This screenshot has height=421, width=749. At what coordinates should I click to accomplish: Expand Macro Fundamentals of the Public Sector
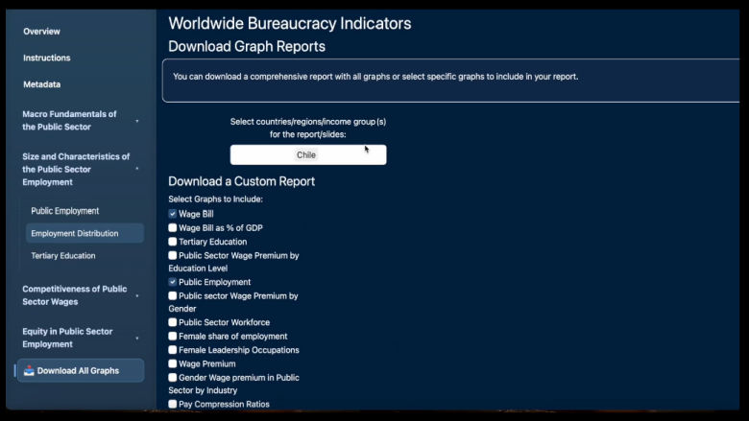click(x=81, y=120)
